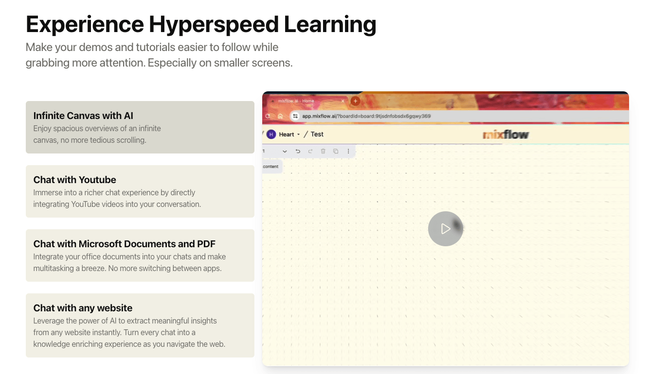
Task: Open the three-dot more options menu
Action: 348,152
